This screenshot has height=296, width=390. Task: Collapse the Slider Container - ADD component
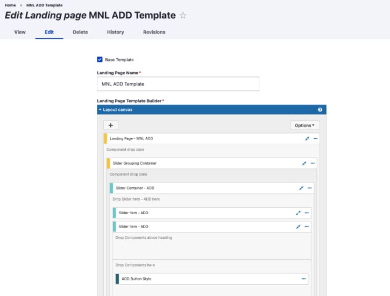click(x=301, y=188)
